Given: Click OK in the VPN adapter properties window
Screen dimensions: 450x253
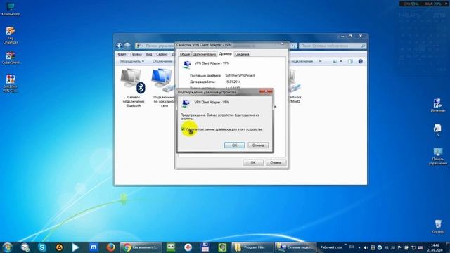Looking at the screenshot, I should [253, 162].
